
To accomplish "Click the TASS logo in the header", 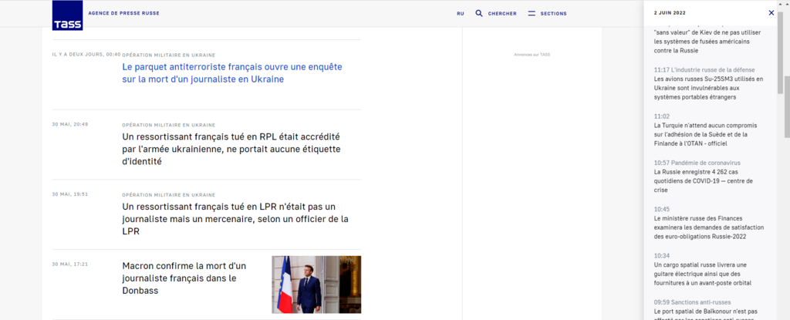I will pos(67,17).
